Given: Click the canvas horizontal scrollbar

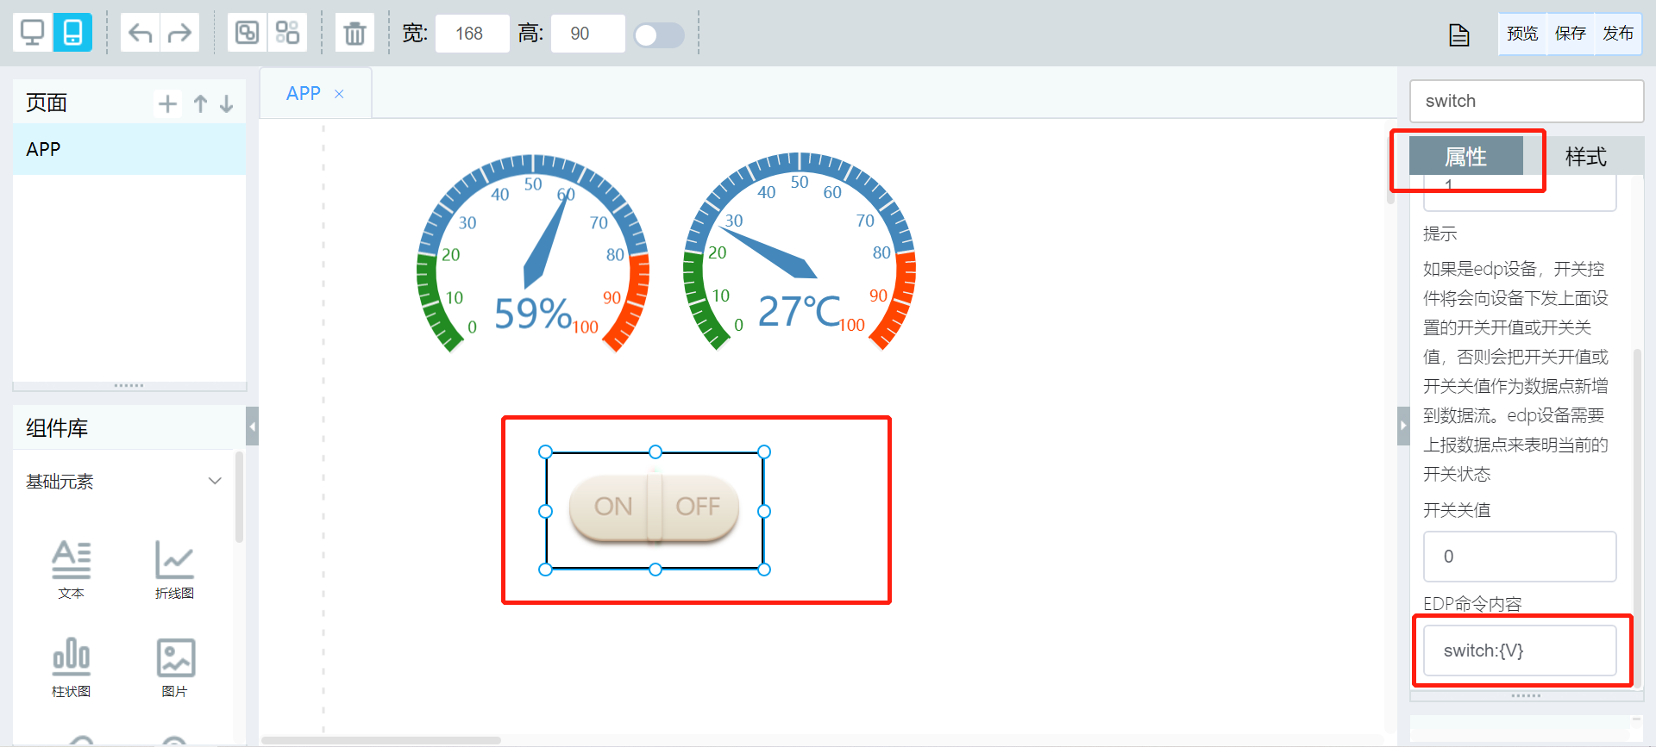Looking at the screenshot, I should click(381, 740).
